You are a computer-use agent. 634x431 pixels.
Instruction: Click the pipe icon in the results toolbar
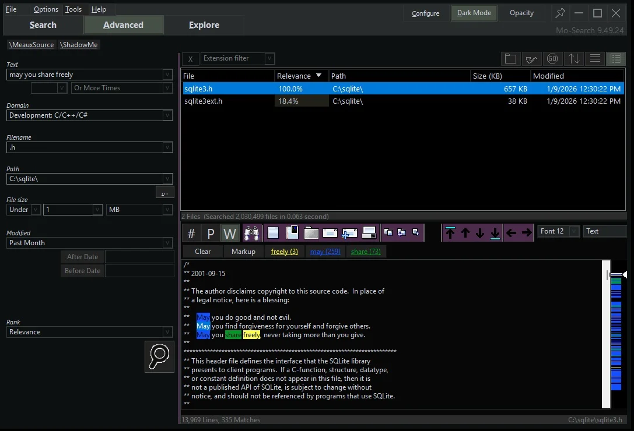click(x=531, y=58)
